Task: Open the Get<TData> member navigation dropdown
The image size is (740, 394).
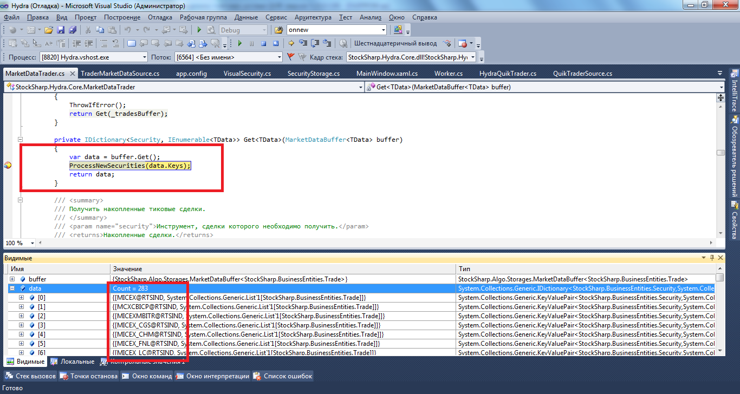Action: pos(721,87)
